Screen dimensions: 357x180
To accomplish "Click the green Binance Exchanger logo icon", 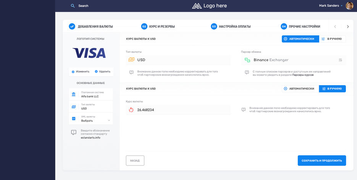I will 247,60.
